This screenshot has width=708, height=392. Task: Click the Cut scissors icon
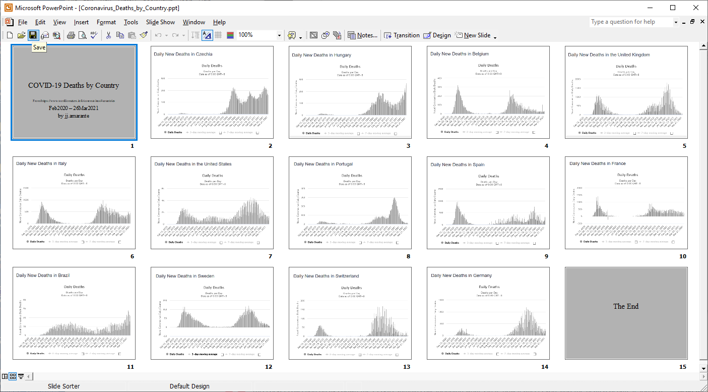click(108, 35)
